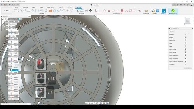Open the Help question mark icon
This screenshot has height=109, width=194.
[x=188, y=5]
